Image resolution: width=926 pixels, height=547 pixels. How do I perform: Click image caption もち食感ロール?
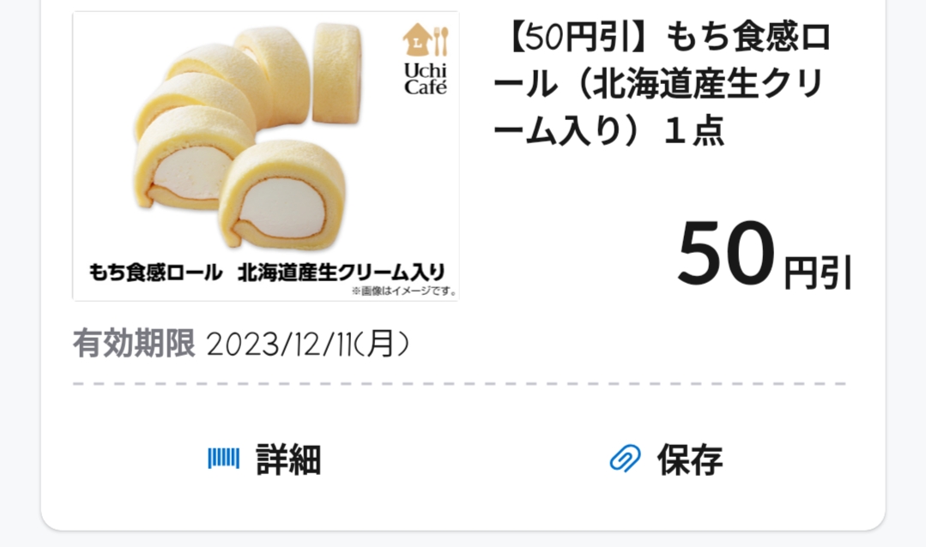156,272
